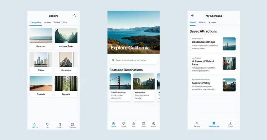267x140 pixels.
Task: Open the Beaches category card
Action: [41, 38]
